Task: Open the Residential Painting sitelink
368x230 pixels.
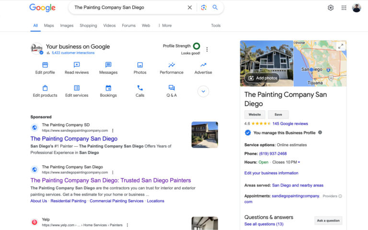Action: click(69, 201)
